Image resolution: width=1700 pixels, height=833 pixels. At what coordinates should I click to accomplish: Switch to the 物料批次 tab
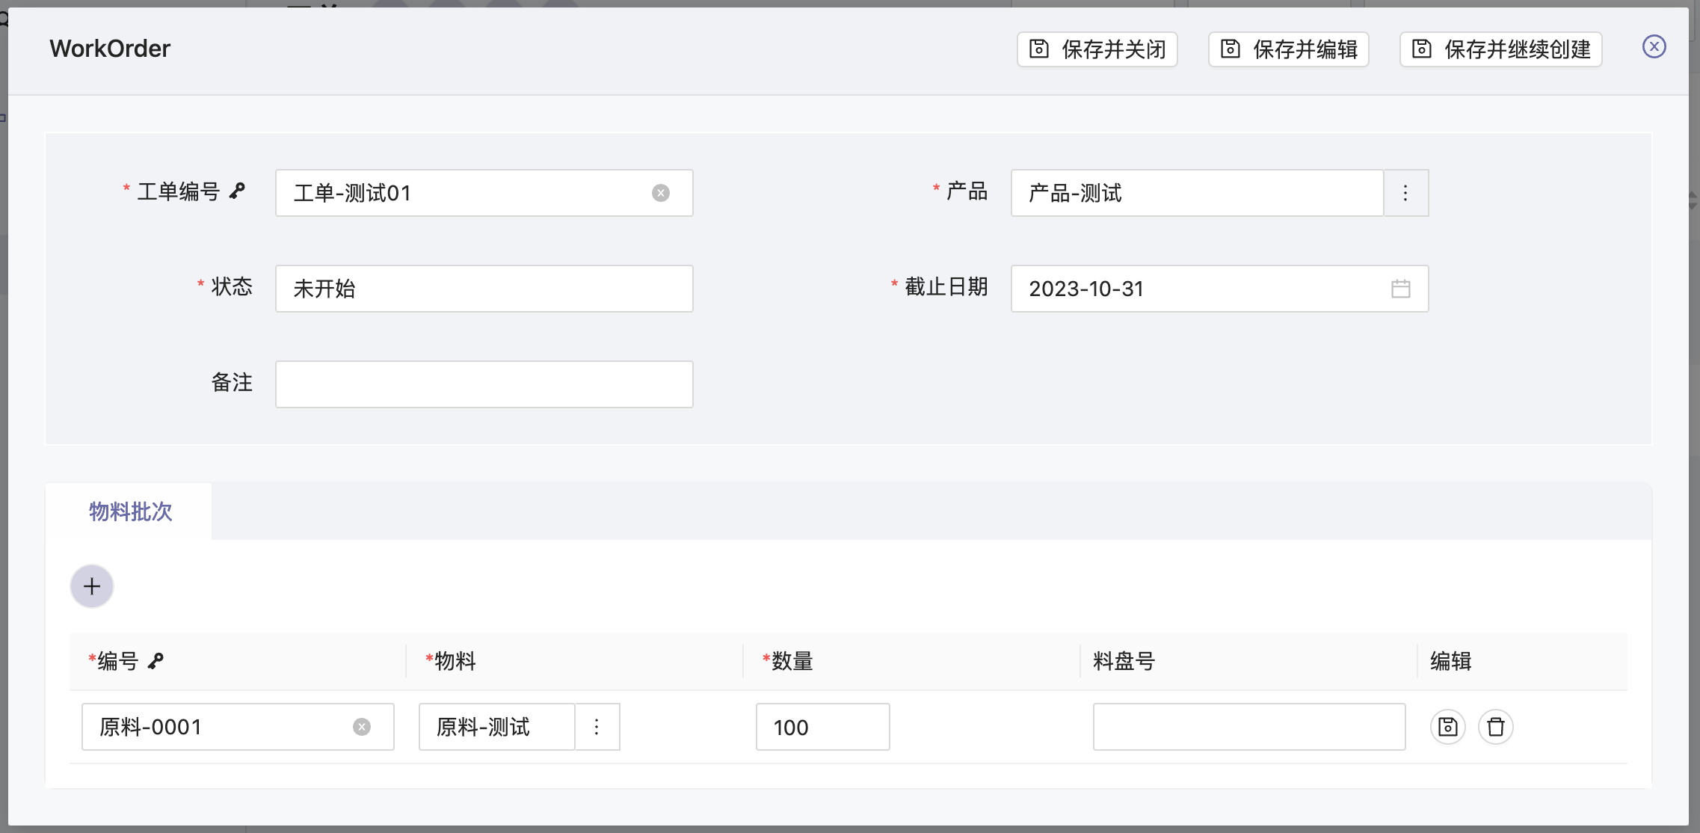click(130, 511)
